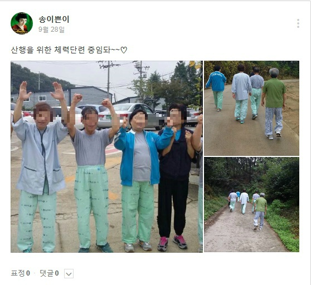
Task: Open the large group photo with raised hands
Action: point(106,156)
